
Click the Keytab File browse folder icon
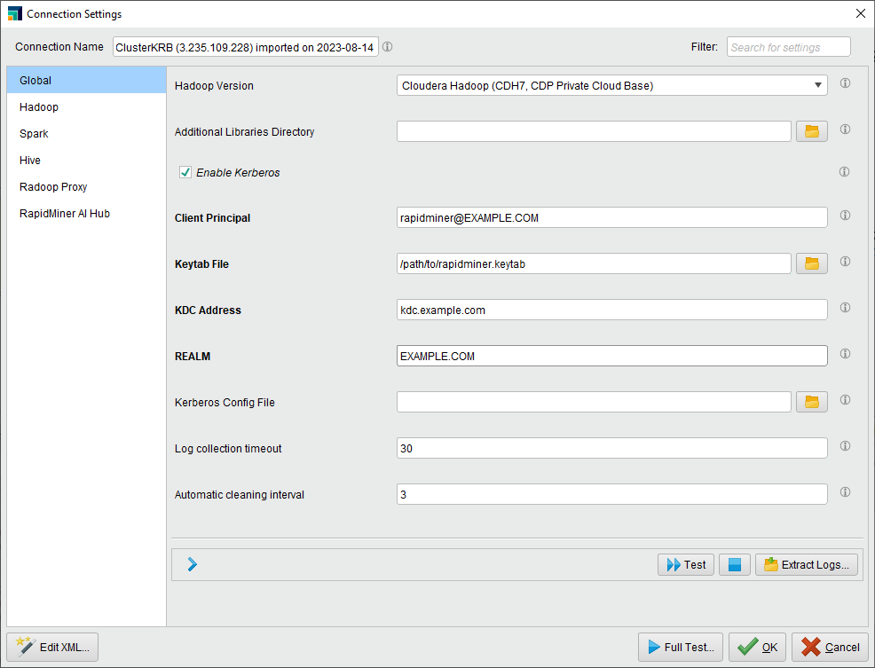coord(811,263)
